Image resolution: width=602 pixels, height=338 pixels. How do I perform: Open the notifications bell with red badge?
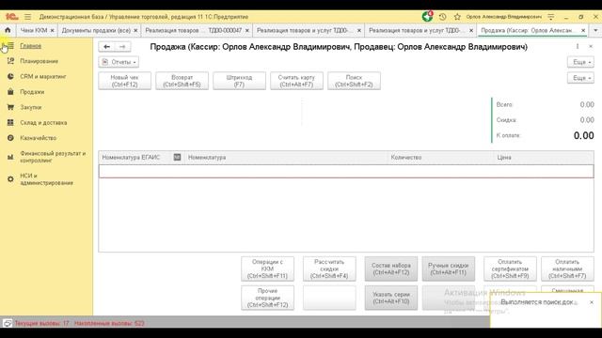(x=427, y=17)
